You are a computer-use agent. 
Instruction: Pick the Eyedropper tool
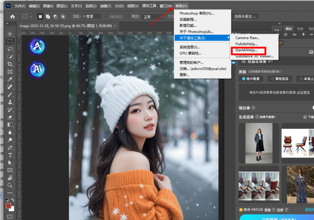tap(10, 79)
